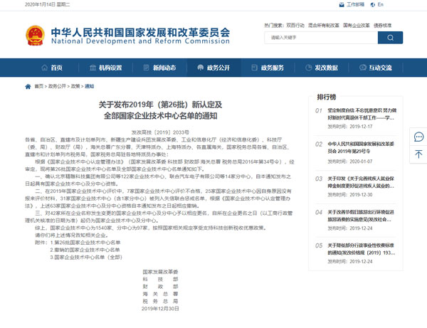The width and height of the screenshot is (427, 328).
Task: Click the 发布时间 2020-01-07 text
Action: pyautogui.click(x=350, y=162)
